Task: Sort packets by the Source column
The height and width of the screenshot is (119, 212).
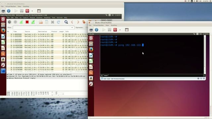Action: 31,32
